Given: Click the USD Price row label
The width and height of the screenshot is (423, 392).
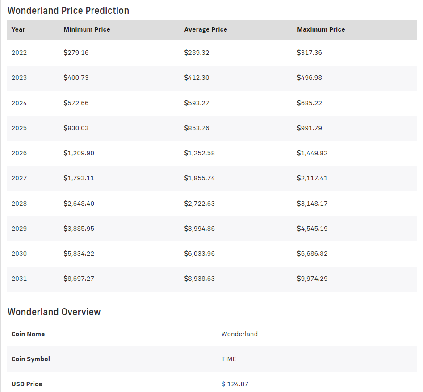Looking at the screenshot, I should click(26, 384).
